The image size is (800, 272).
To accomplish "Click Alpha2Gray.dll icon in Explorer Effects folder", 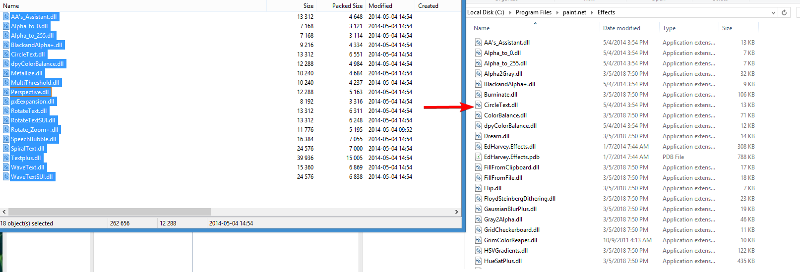I will click(x=479, y=74).
